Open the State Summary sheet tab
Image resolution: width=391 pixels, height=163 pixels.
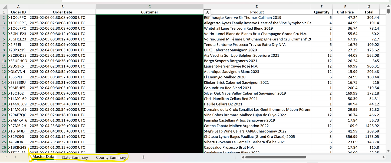75,157
